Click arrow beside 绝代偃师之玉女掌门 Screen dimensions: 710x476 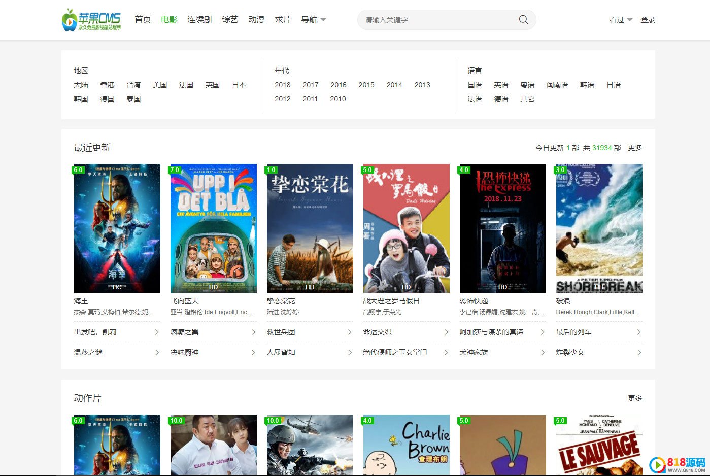(x=446, y=352)
